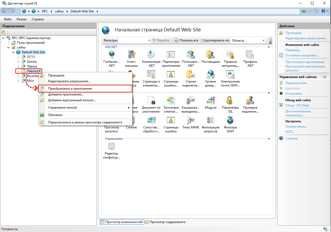This screenshot has height=232, width=331.
Task: Choose Преобразовать в приложение menu entry
Action: pyautogui.click(x=70, y=89)
